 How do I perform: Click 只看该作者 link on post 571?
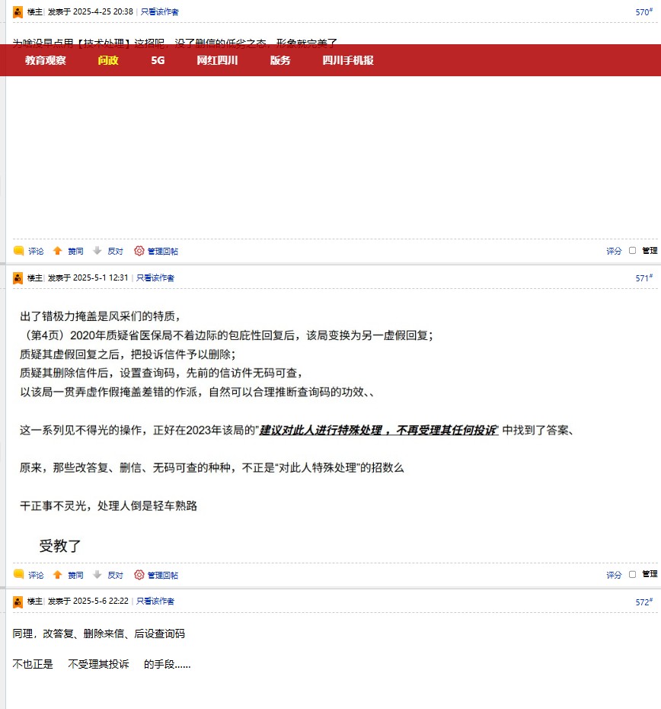point(157,278)
